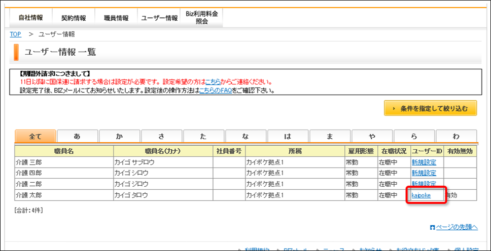Open the 自社情報 menu tab

30,18
